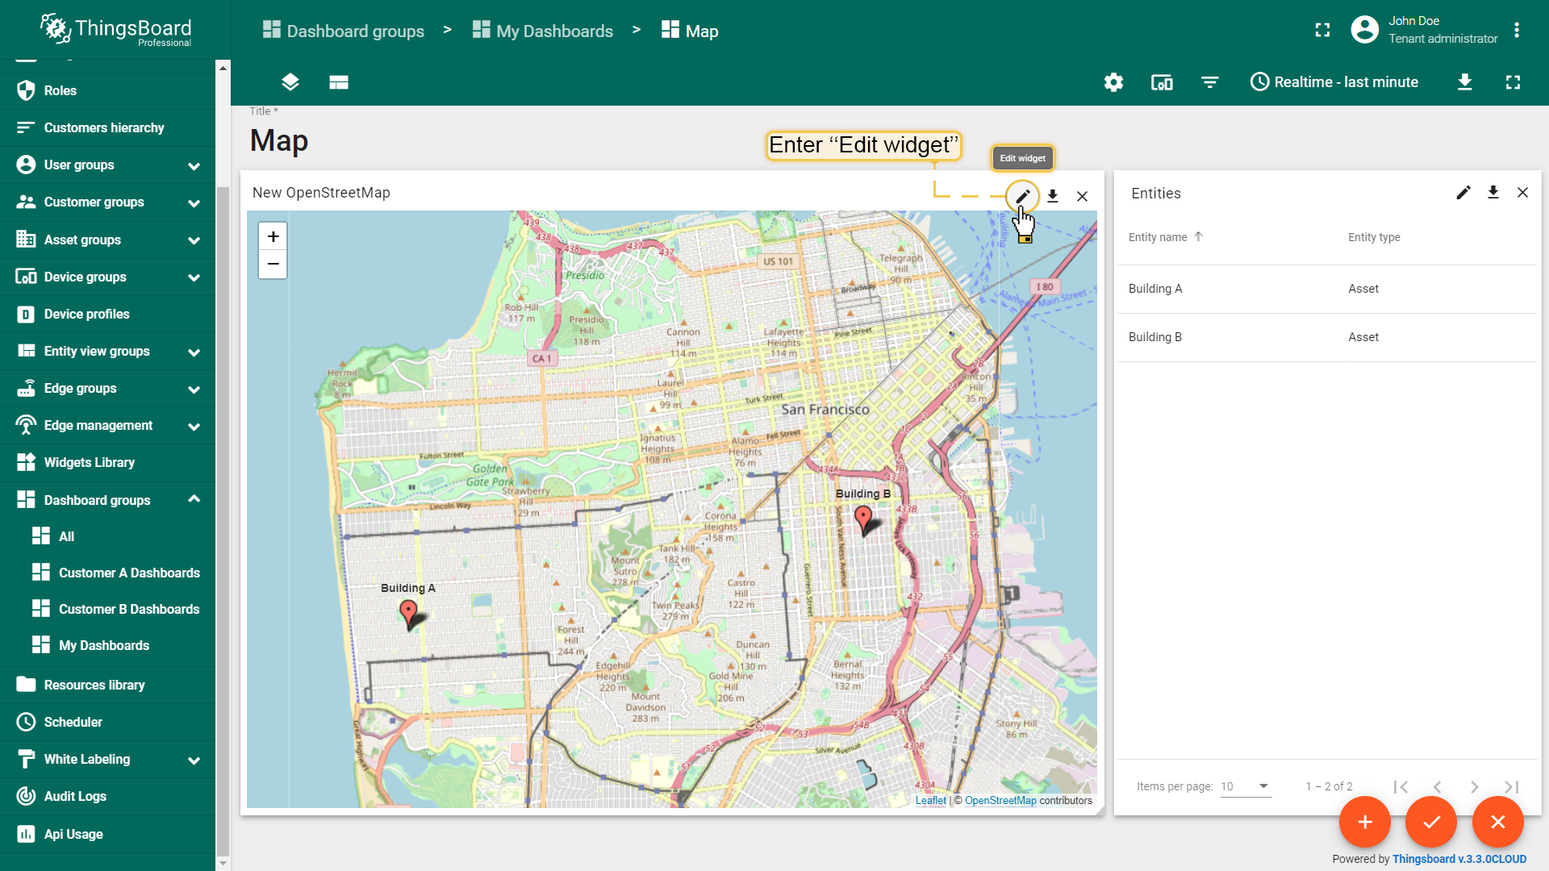Open Widgets Library in sidebar
This screenshot has height=871, width=1549.
click(x=108, y=462)
